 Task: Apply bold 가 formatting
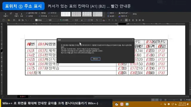tap(109, 20)
